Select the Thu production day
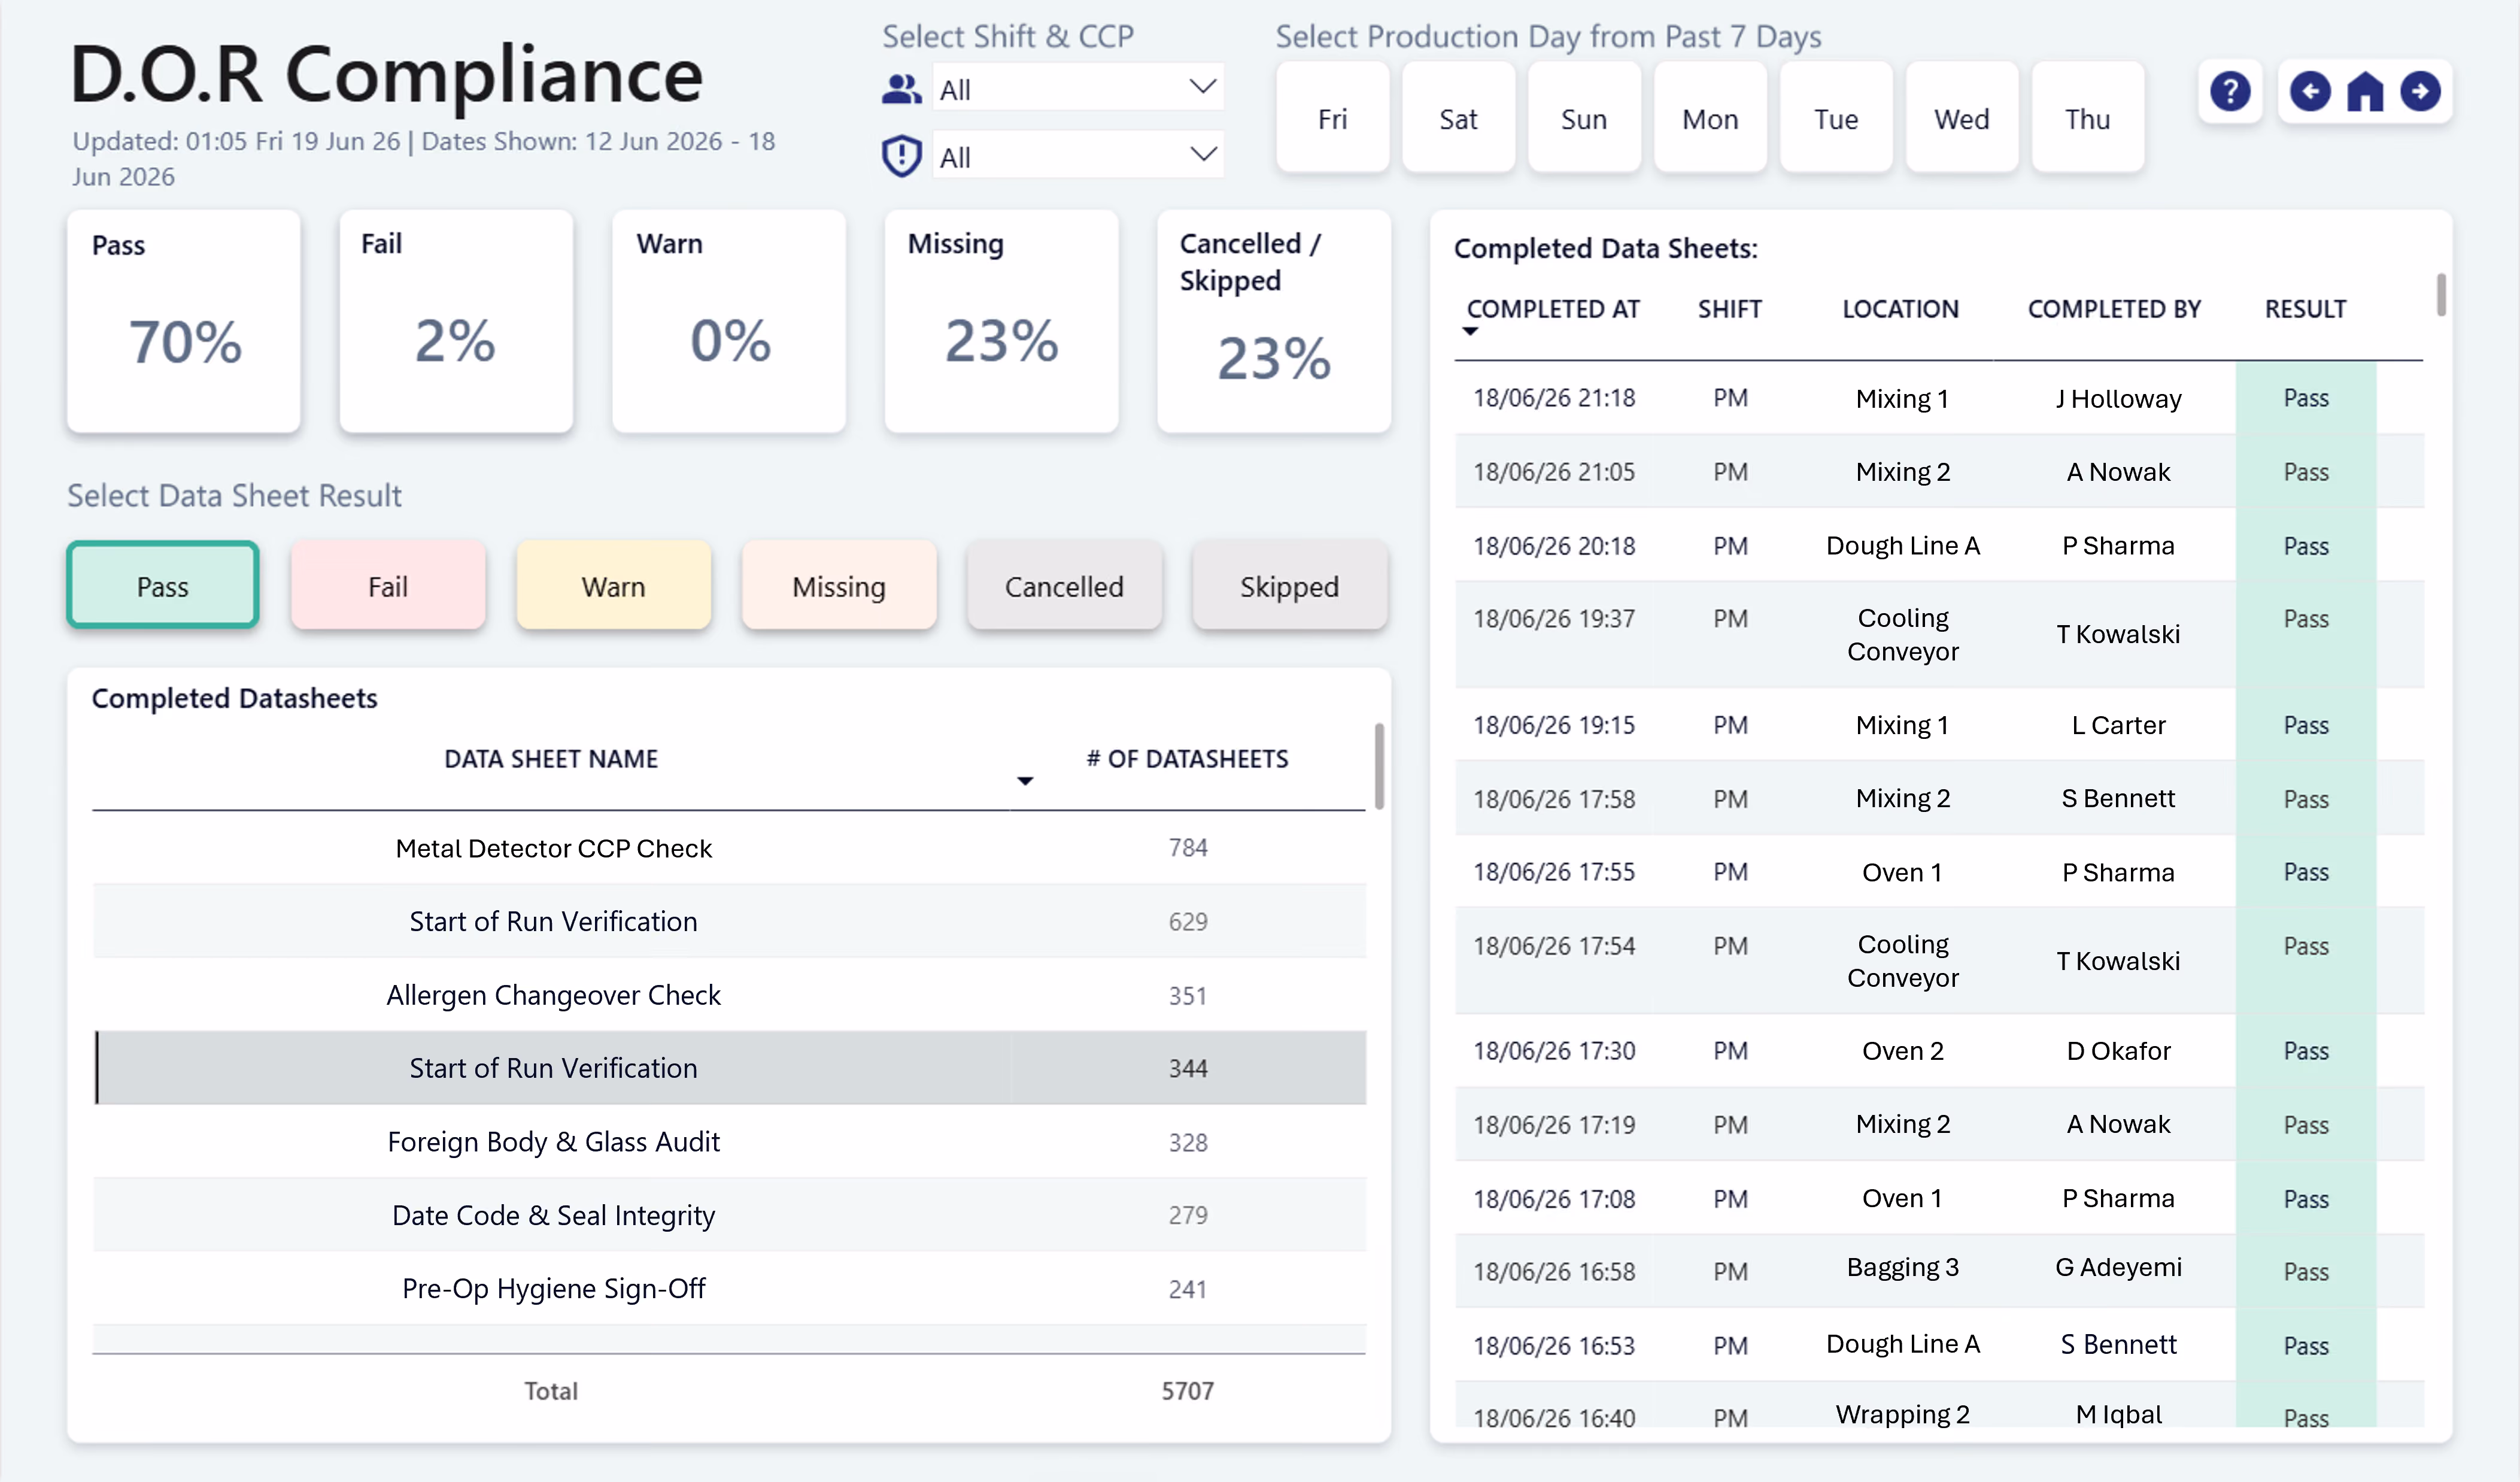Screen dimensions: 2520x1482 (x=2088, y=118)
